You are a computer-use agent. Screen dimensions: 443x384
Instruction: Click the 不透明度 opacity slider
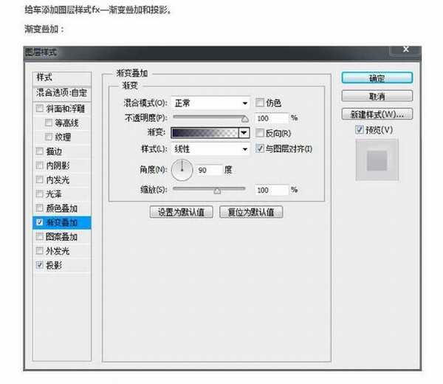click(x=210, y=117)
